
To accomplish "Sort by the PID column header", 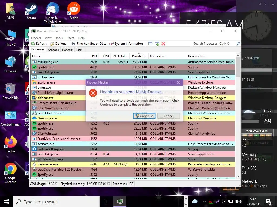I will point(92,56).
